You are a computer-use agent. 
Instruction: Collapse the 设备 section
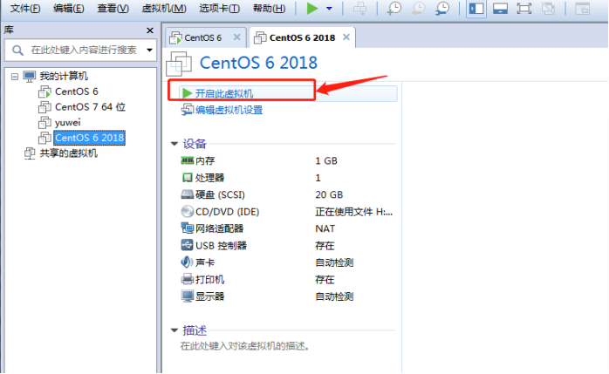click(x=174, y=144)
